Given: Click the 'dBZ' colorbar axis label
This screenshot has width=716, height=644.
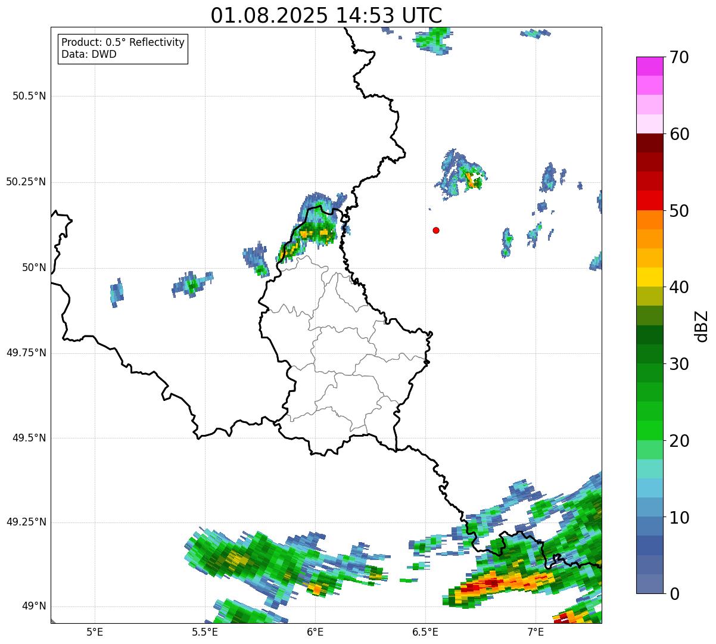Looking at the screenshot, I should (x=702, y=325).
